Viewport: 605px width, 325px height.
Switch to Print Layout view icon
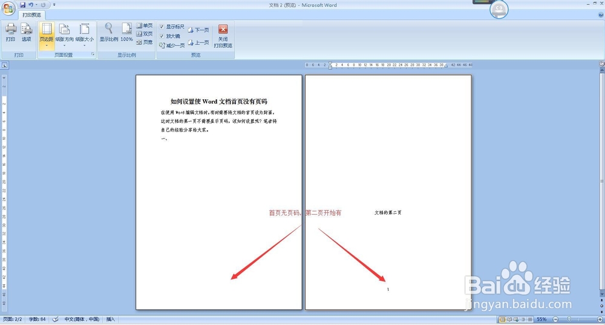coord(502,319)
